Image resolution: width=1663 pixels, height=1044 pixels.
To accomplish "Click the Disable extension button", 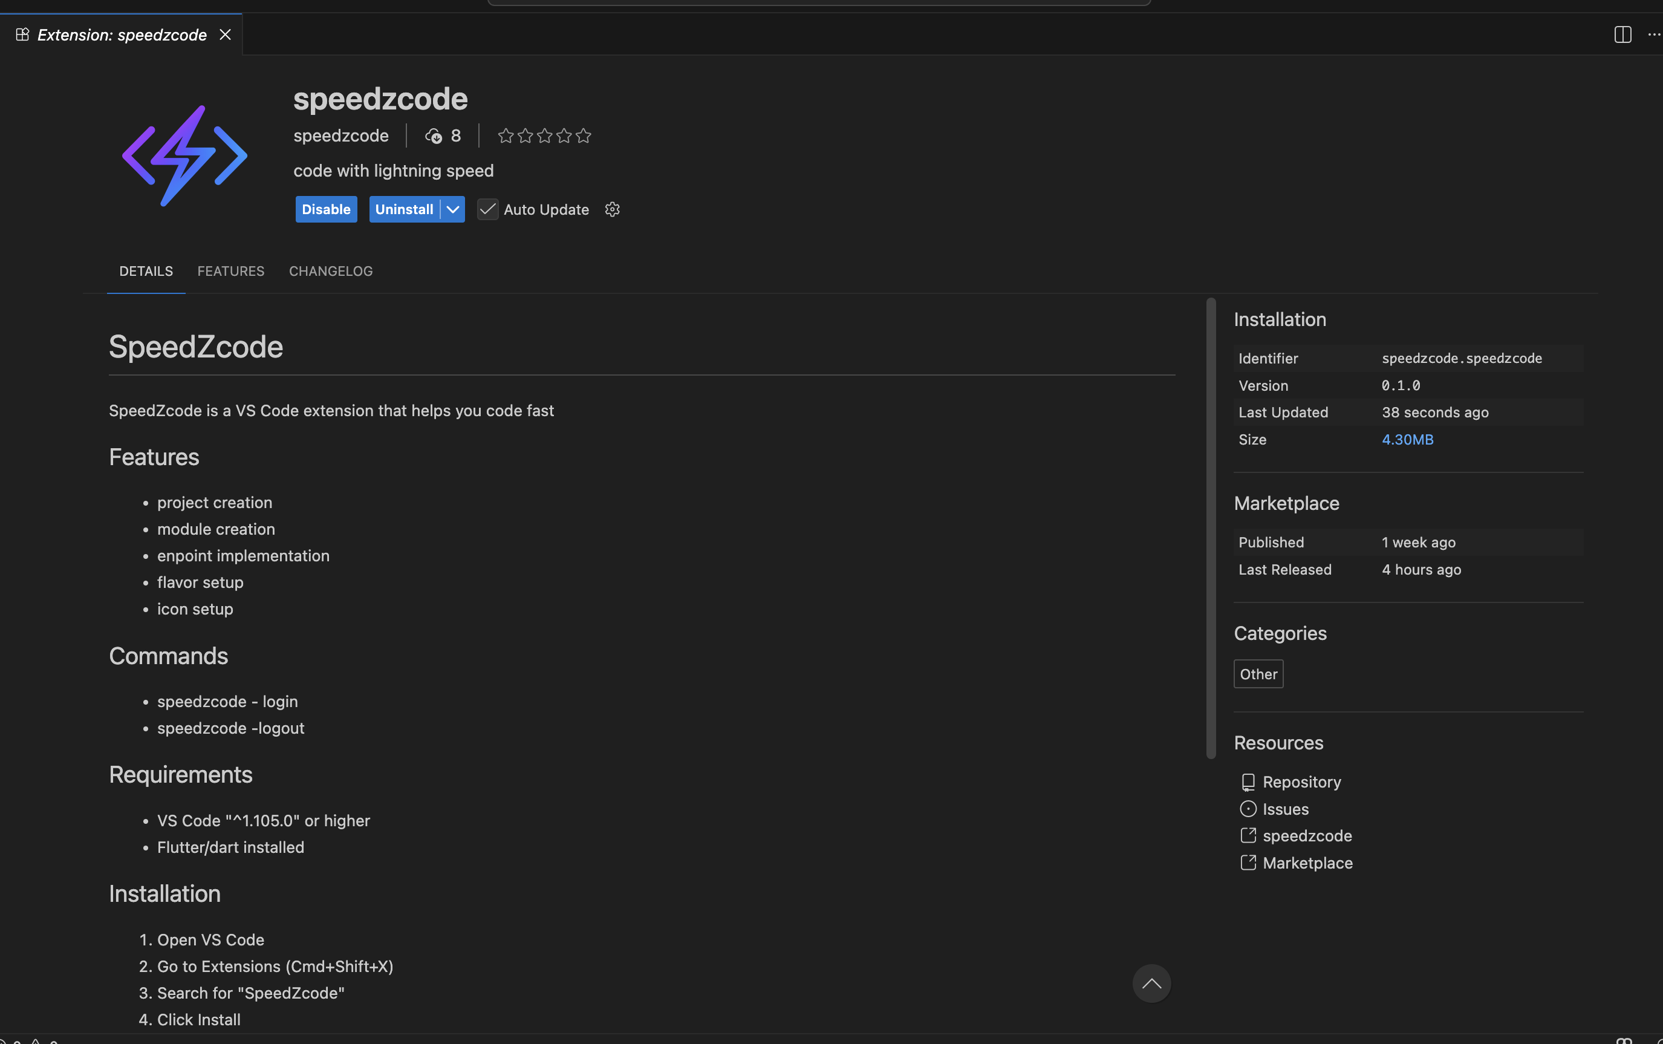I will click(x=326, y=209).
